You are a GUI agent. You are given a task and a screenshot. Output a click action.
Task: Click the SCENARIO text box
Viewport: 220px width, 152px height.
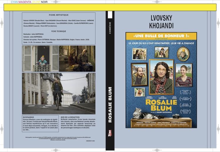point(40,124)
